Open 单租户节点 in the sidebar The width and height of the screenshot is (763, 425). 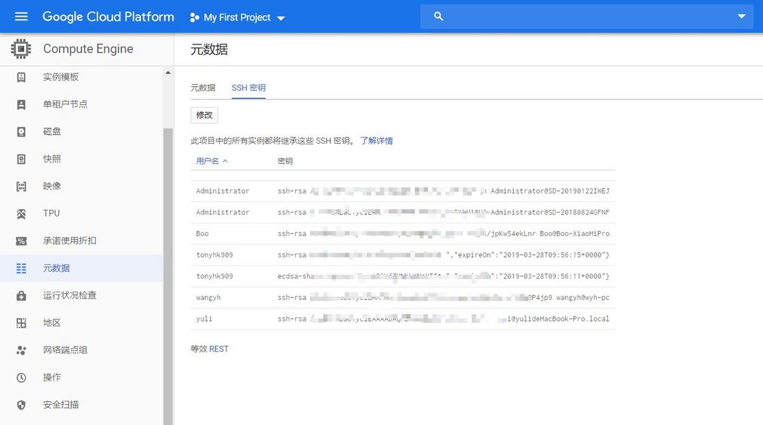coord(65,104)
